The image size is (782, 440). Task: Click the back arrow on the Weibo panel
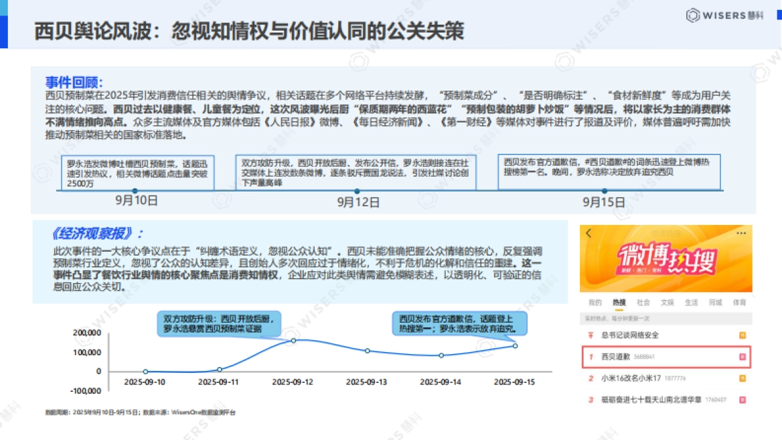(588, 233)
